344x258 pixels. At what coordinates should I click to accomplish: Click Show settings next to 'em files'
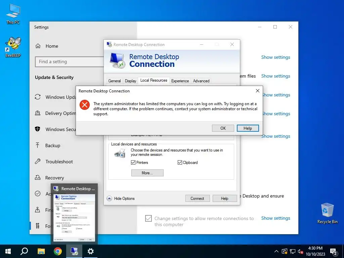tap(275, 76)
